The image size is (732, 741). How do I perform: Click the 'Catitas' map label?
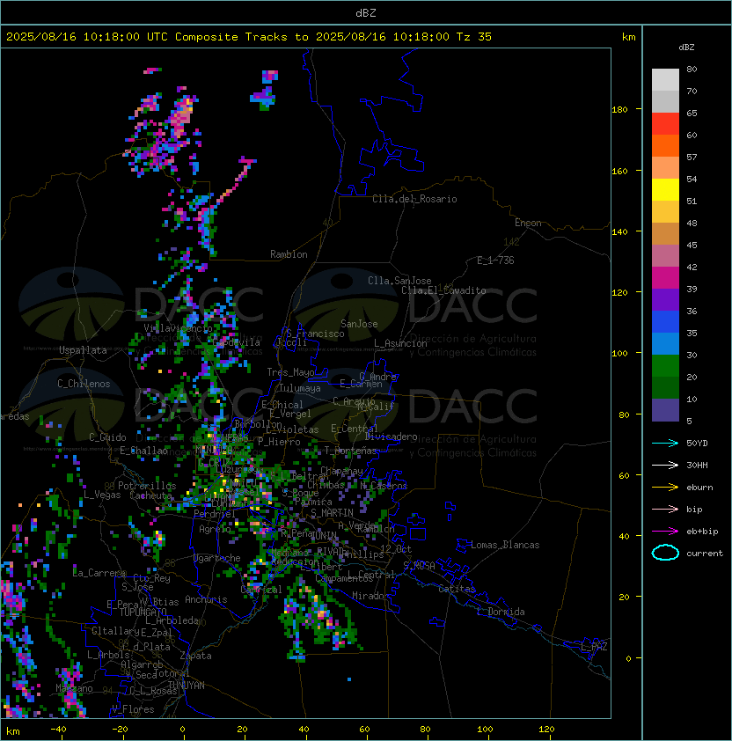point(457,589)
